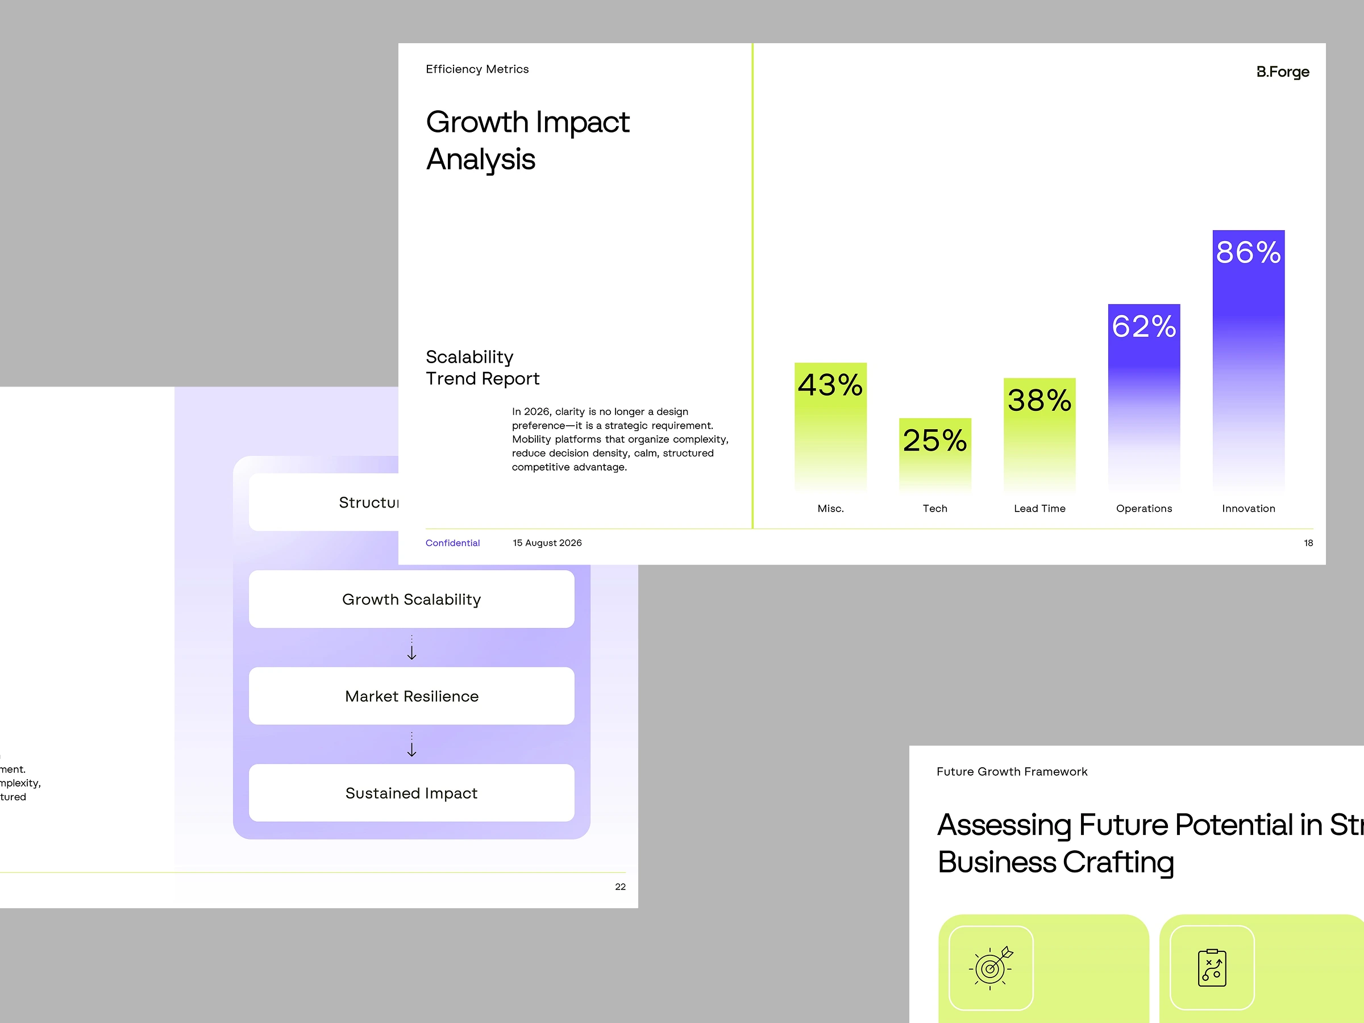Click the arrow below Market Resilience

(x=412, y=745)
